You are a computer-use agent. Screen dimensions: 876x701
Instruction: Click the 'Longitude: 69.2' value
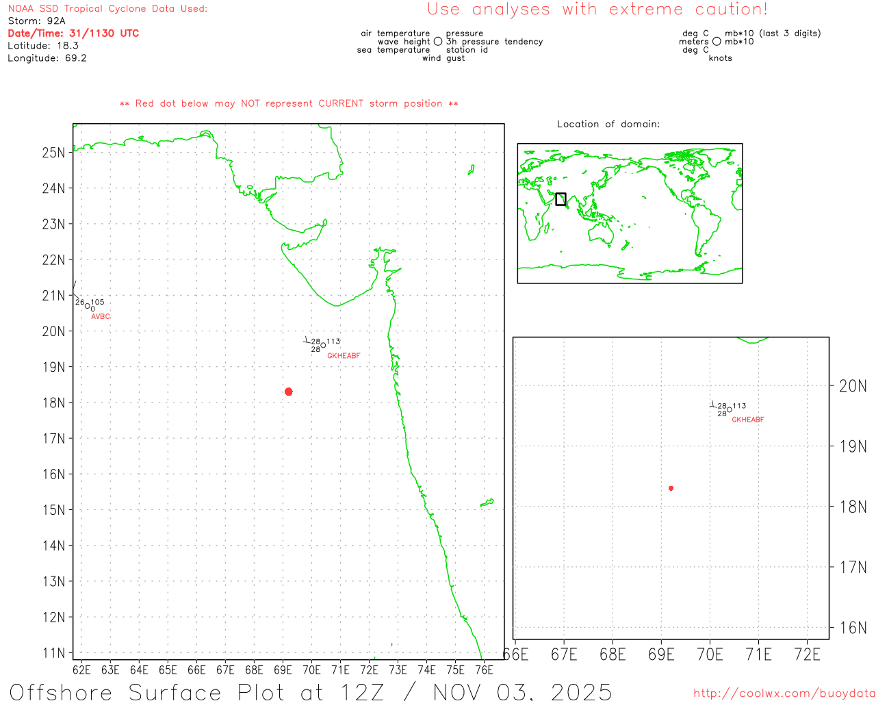(x=47, y=58)
